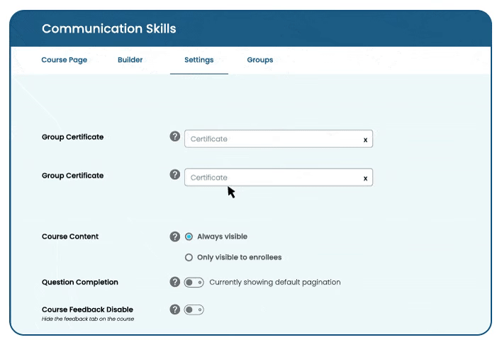This screenshot has width=502, height=347.
Task: Click the Communication Skills course title
Action: click(109, 29)
